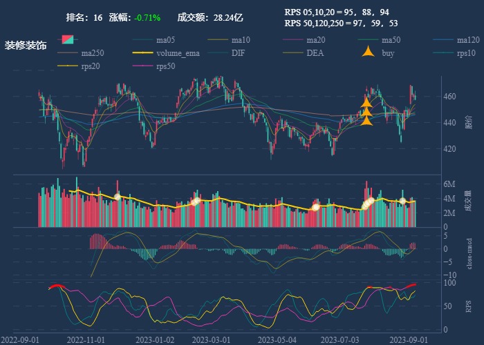Click the yellow volume_ema legend line marker

142,53
